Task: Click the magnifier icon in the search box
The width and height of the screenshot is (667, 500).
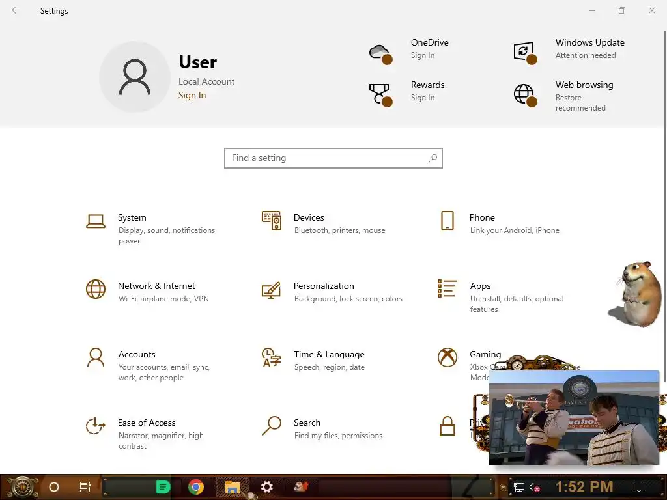Action: tap(433, 158)
